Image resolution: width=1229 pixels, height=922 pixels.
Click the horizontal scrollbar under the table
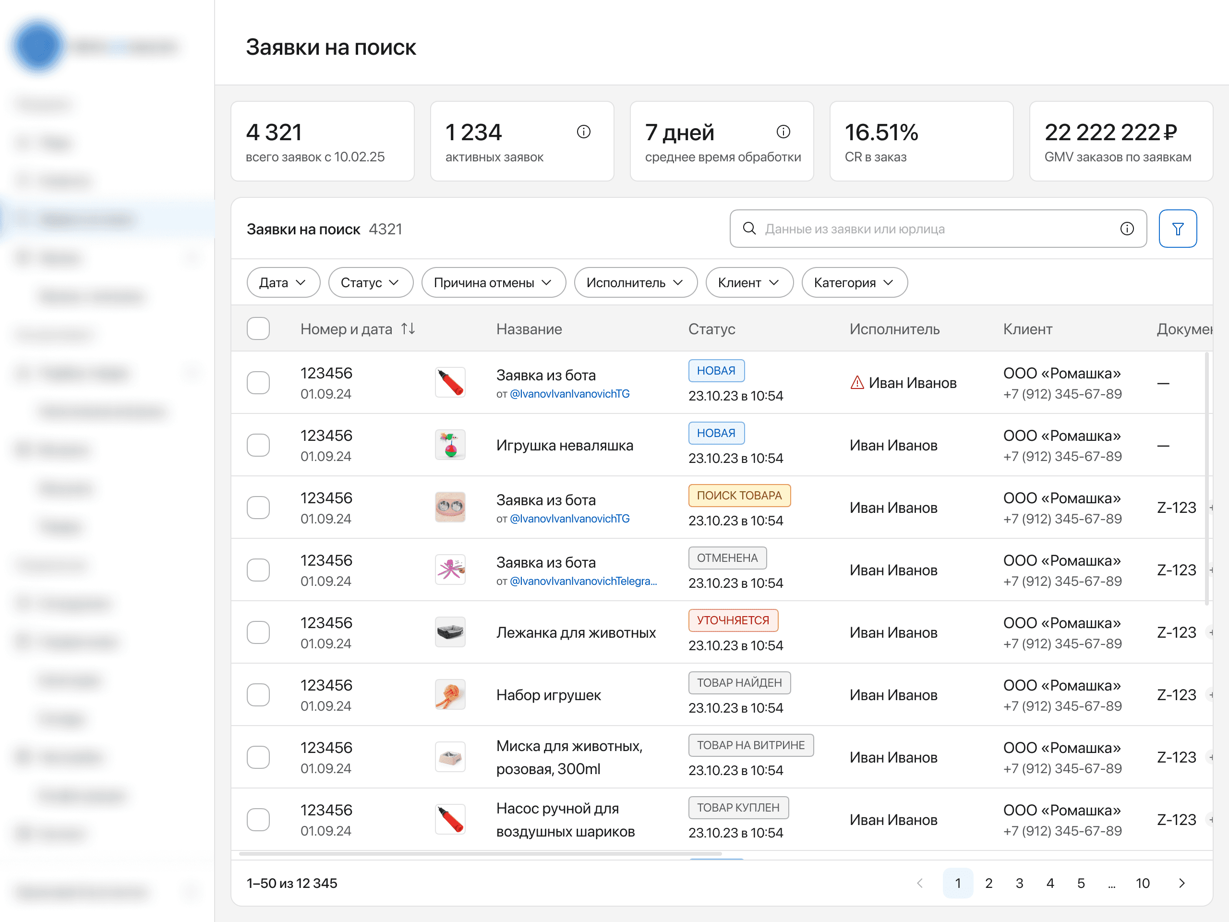480,853
